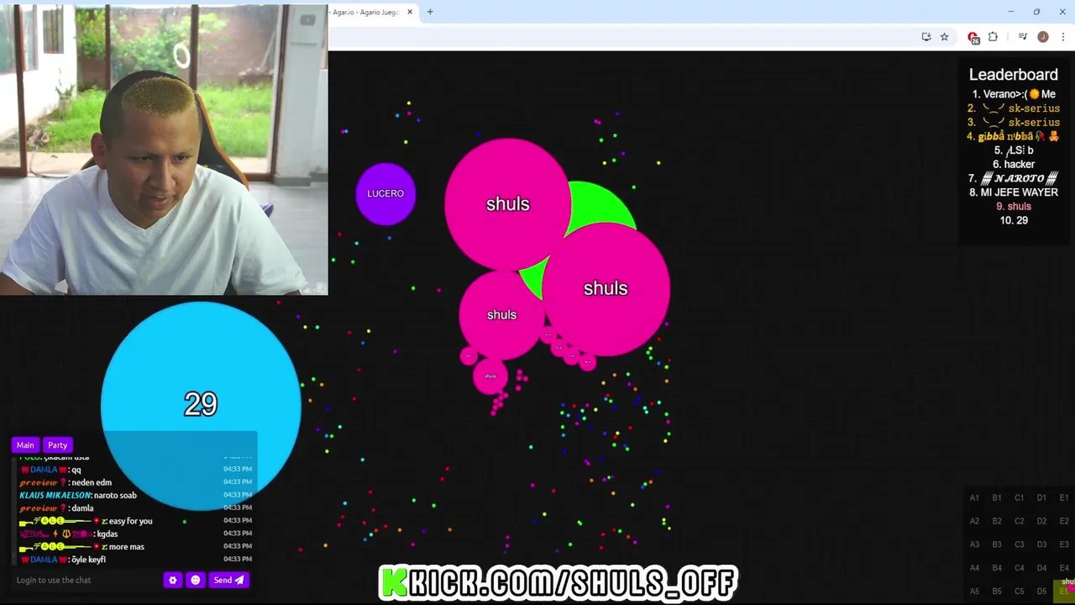Click the install app icon in address bar

(926, 37)
